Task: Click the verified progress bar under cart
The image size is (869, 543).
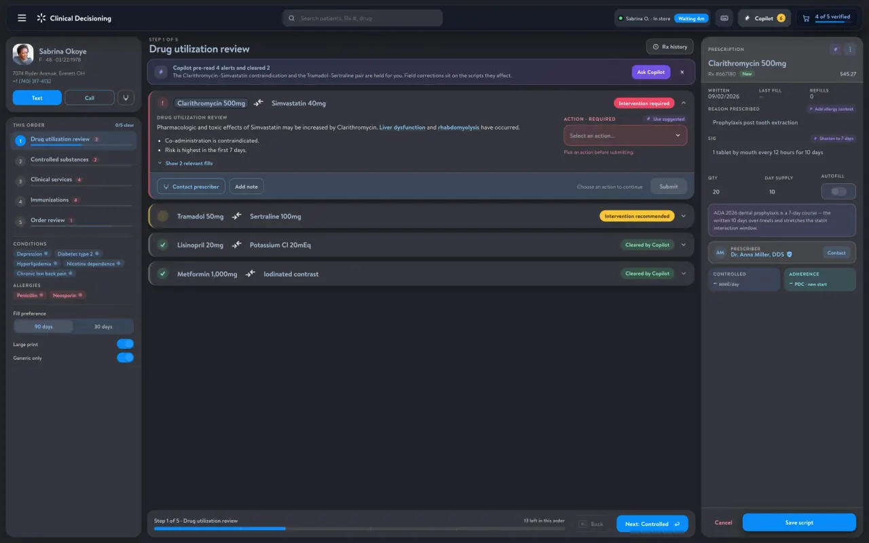Action: (x=832, y=22)
